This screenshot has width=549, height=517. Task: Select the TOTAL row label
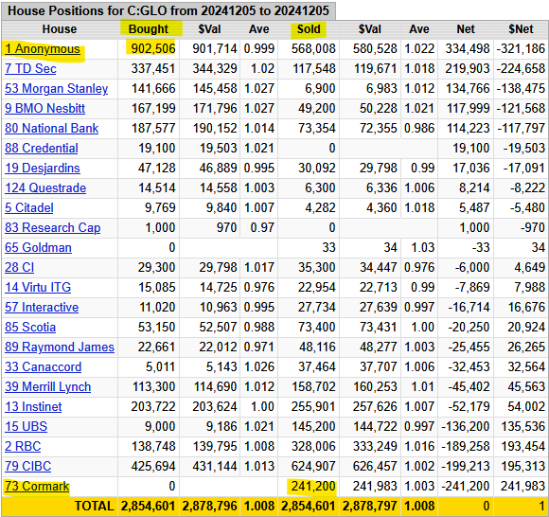pos(95,507)
